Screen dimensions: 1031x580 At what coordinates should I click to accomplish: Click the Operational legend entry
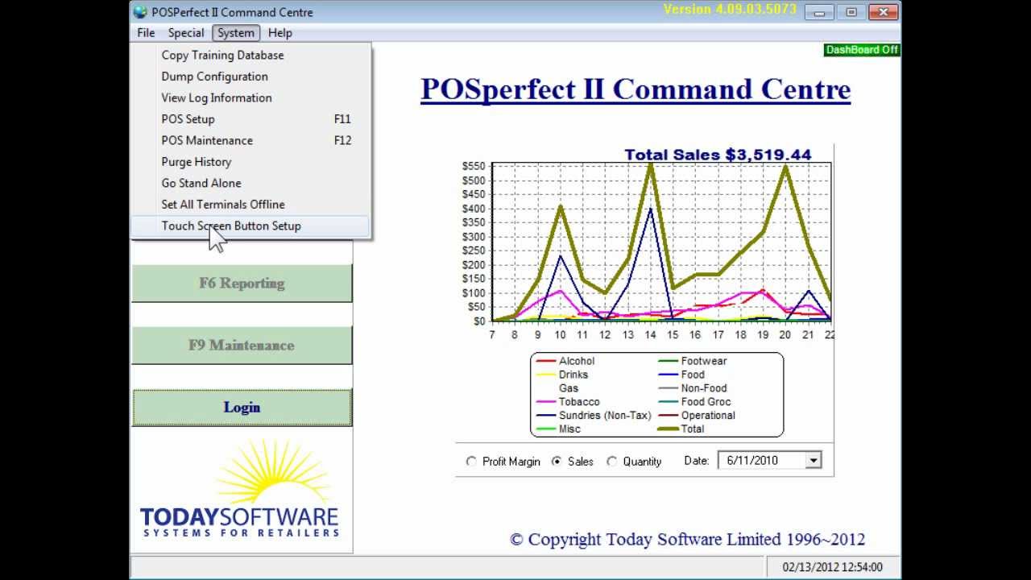click(x=698, y=416)
